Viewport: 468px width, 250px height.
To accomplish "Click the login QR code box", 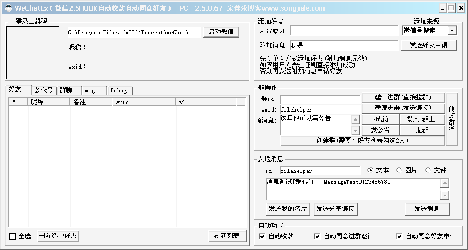I will pyautogui.click(x=33, y=53).
